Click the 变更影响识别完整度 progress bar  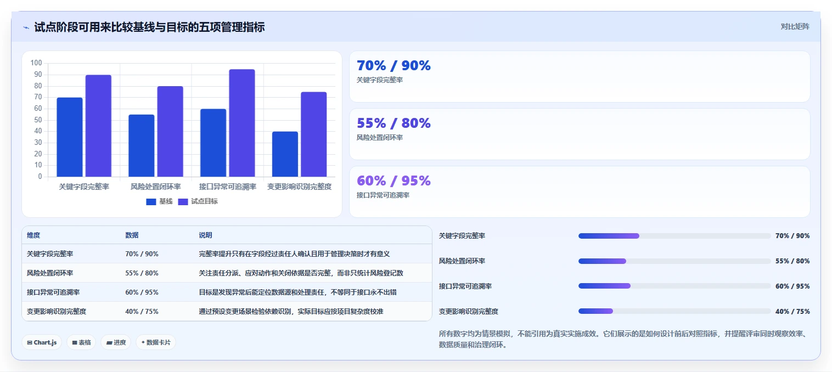(674, 311)
